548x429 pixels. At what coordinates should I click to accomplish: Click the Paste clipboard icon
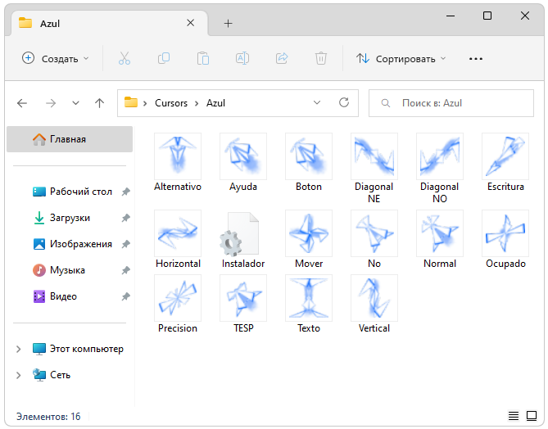203,58
